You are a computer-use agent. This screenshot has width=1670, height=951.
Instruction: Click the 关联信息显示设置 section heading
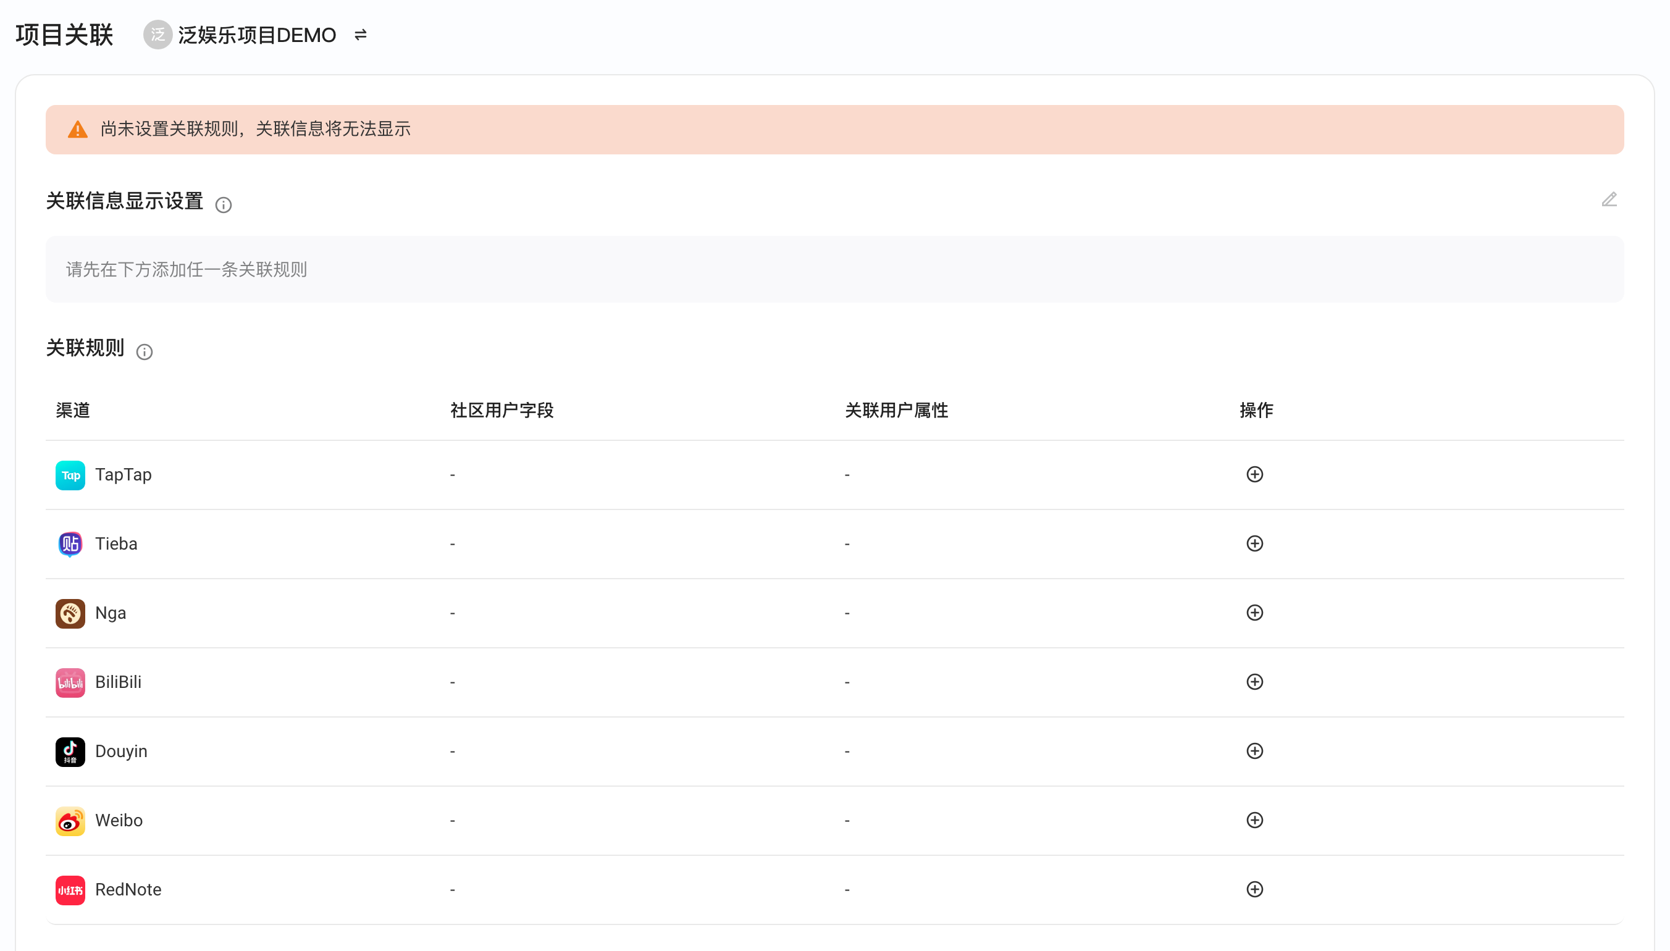point(124,201)
